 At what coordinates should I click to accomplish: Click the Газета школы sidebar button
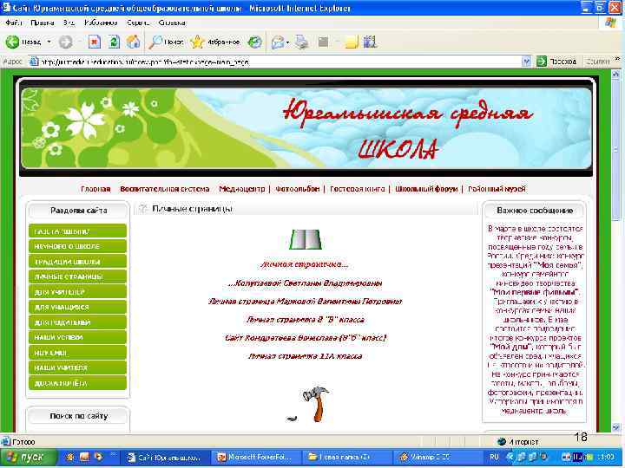pos(78,231)
